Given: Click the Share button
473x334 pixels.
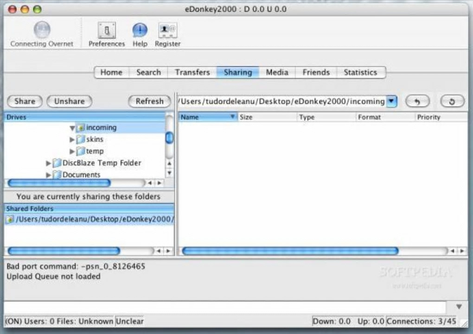Looking at the screenshot, I should click(25, 101).
